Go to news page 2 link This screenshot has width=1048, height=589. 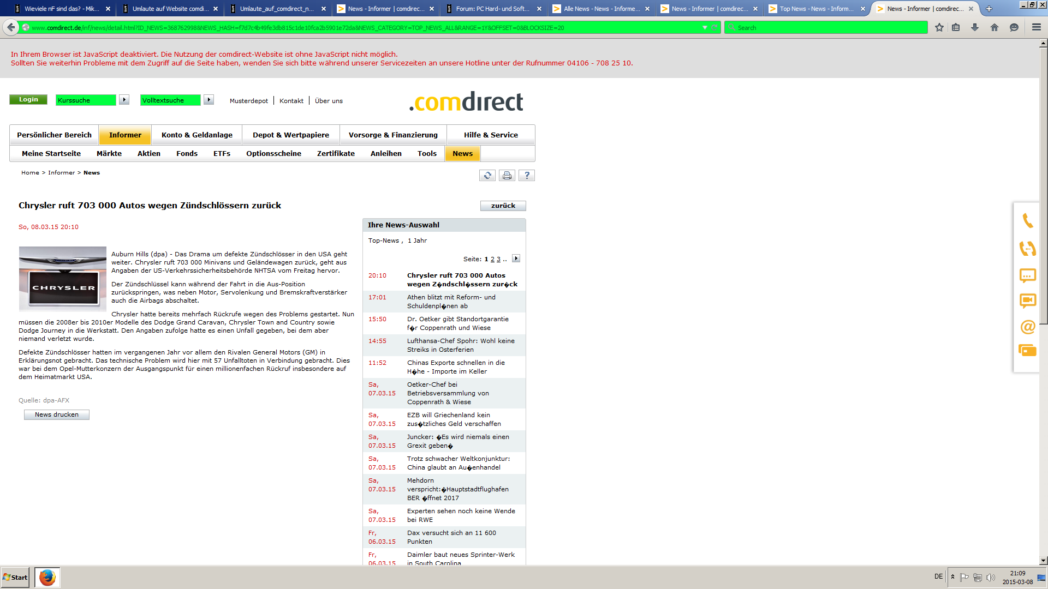pos(492,259)
